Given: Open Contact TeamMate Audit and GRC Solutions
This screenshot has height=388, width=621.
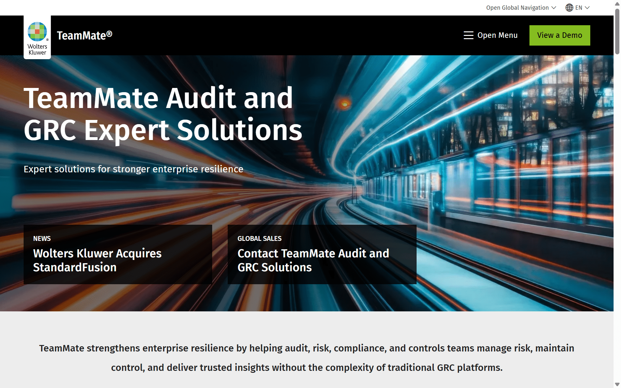Looking at the screenshot, I should click(x=322, y=254).
